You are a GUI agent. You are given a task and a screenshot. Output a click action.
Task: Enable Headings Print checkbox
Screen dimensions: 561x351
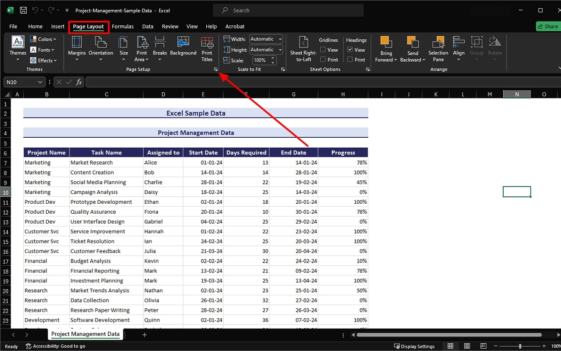tap(350, 60)
